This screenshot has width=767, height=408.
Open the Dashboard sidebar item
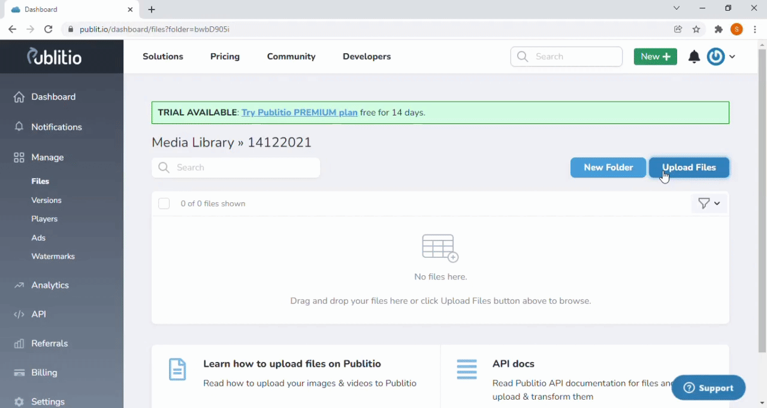click(x=53, y=97)
